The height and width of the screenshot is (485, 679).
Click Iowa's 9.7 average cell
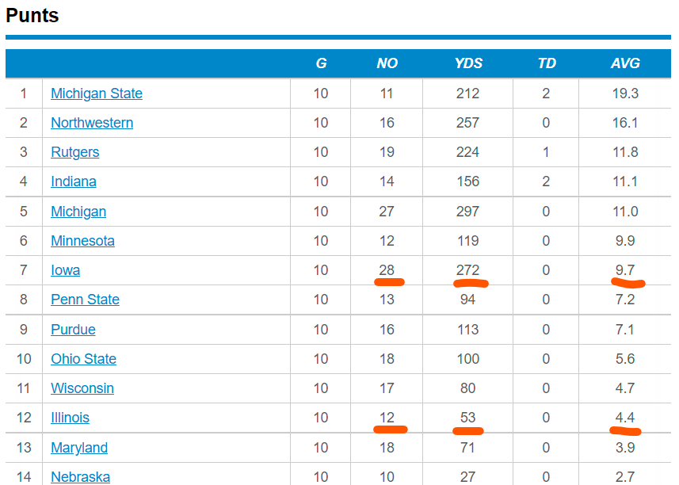(x=625, y=270)
